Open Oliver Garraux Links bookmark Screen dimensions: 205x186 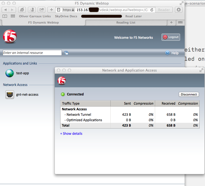click(35, 16)
